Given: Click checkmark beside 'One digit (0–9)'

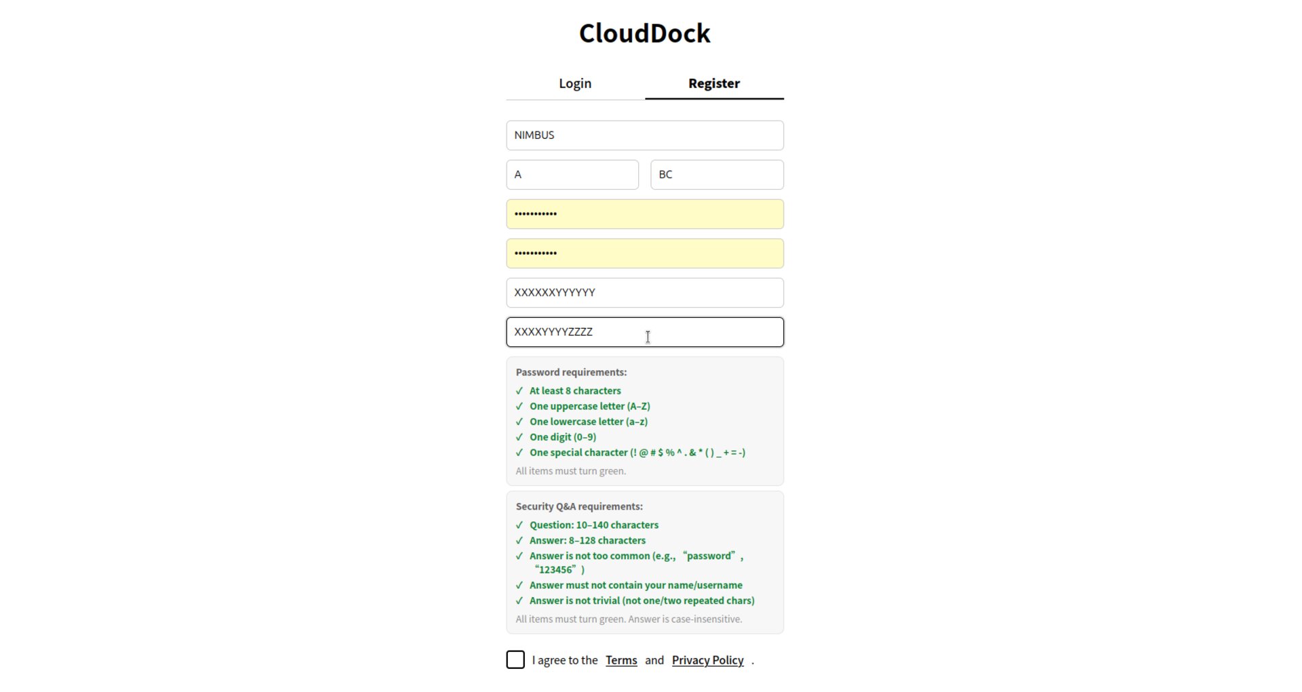Looking at the screenshot, I should [x=519, y=437].
